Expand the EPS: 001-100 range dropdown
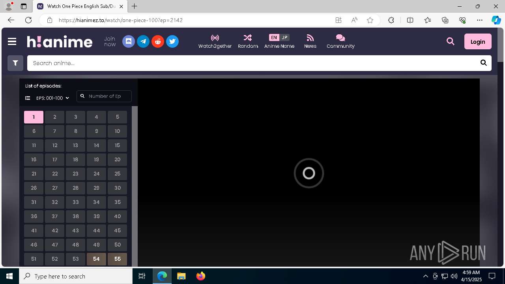 47,98
